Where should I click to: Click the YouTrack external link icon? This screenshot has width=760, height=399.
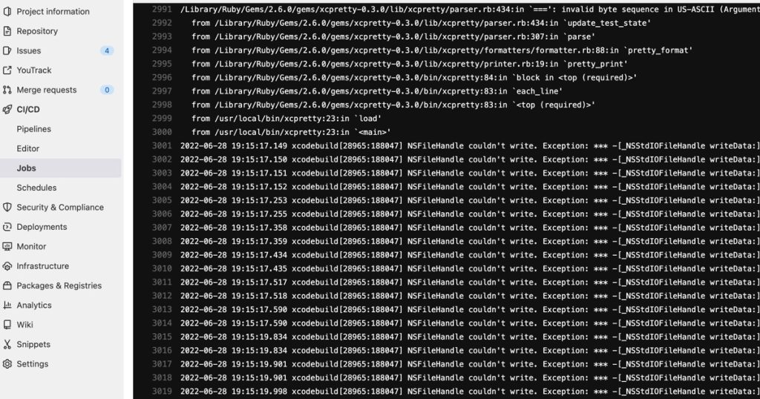pyautogui.click(x=7, y=70)
